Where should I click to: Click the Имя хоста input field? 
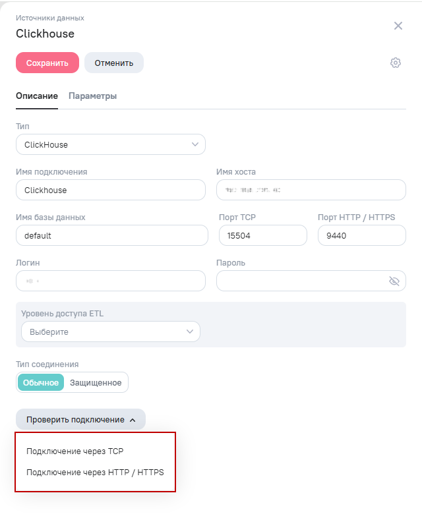311,190
